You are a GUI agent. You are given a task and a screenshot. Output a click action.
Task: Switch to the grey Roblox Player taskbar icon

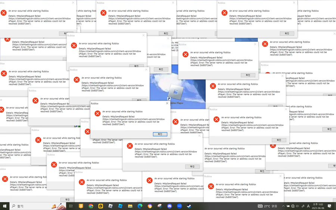pos(111,206)
